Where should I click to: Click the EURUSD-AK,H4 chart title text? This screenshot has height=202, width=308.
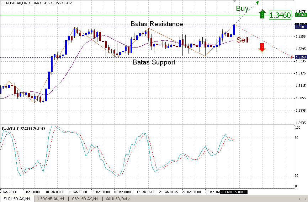14,3
